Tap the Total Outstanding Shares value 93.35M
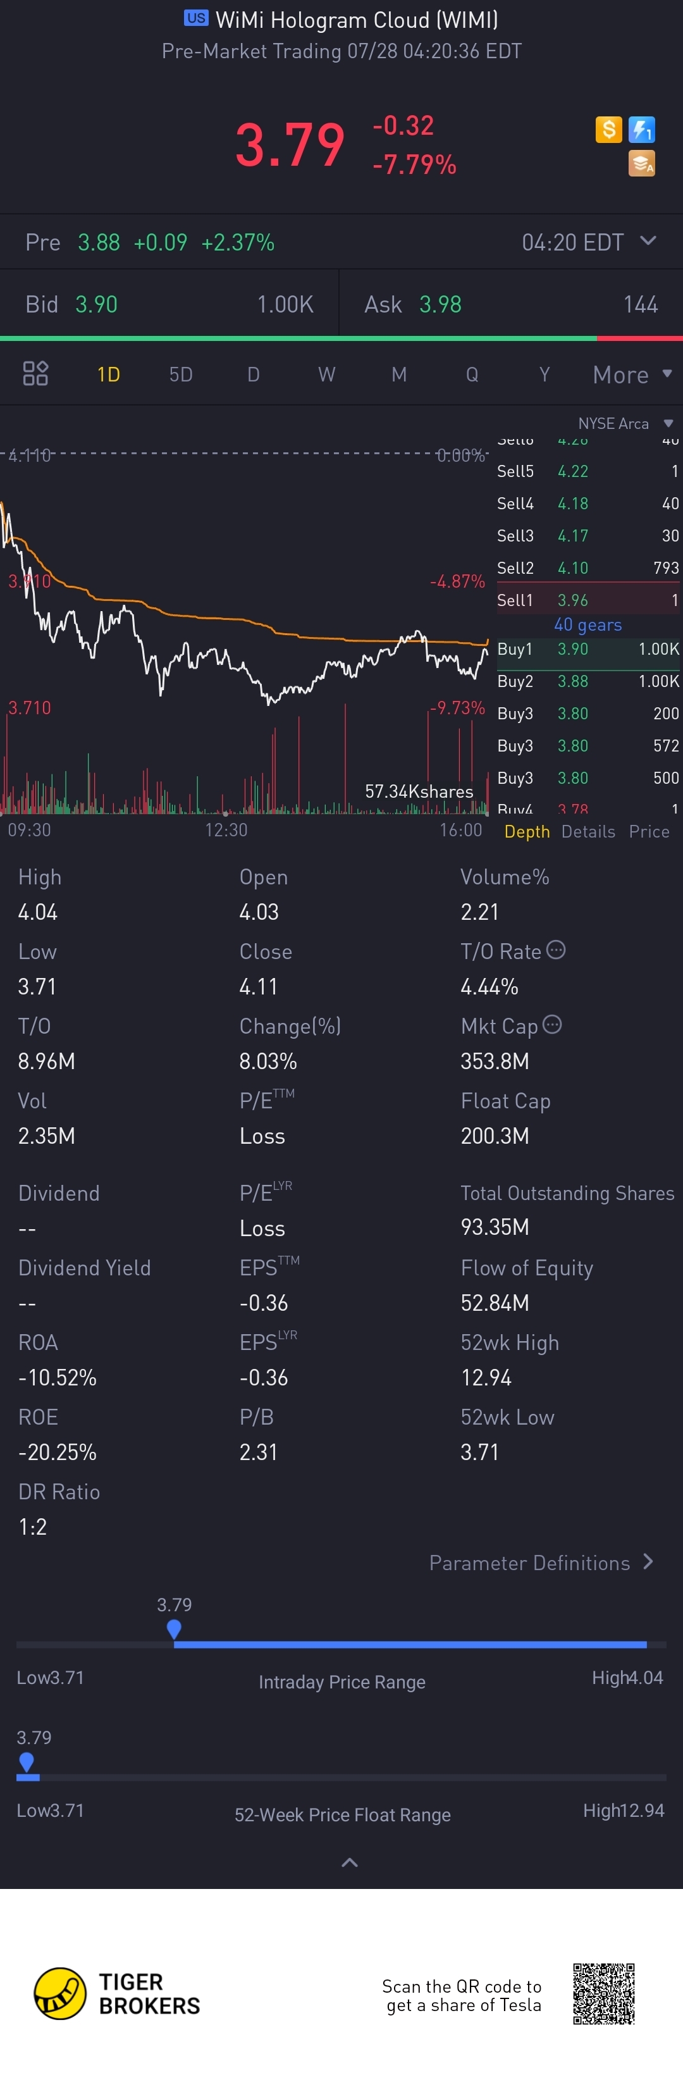The height and width of the screenshot is (2099, 683). coord(495,1227)
